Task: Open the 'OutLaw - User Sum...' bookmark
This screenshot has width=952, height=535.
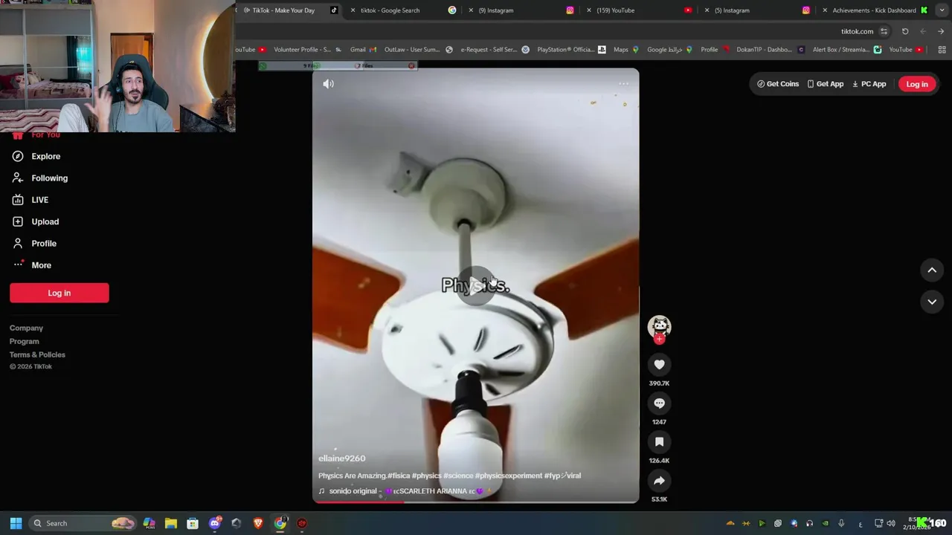Action: coord(418,50)
